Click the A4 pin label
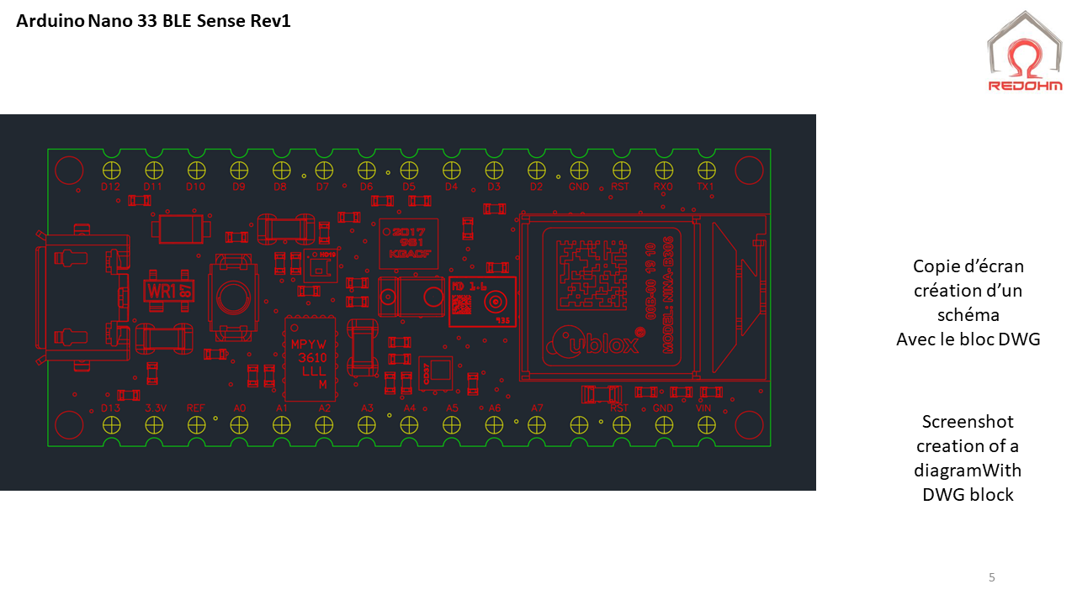 click(x=410, y=408)
